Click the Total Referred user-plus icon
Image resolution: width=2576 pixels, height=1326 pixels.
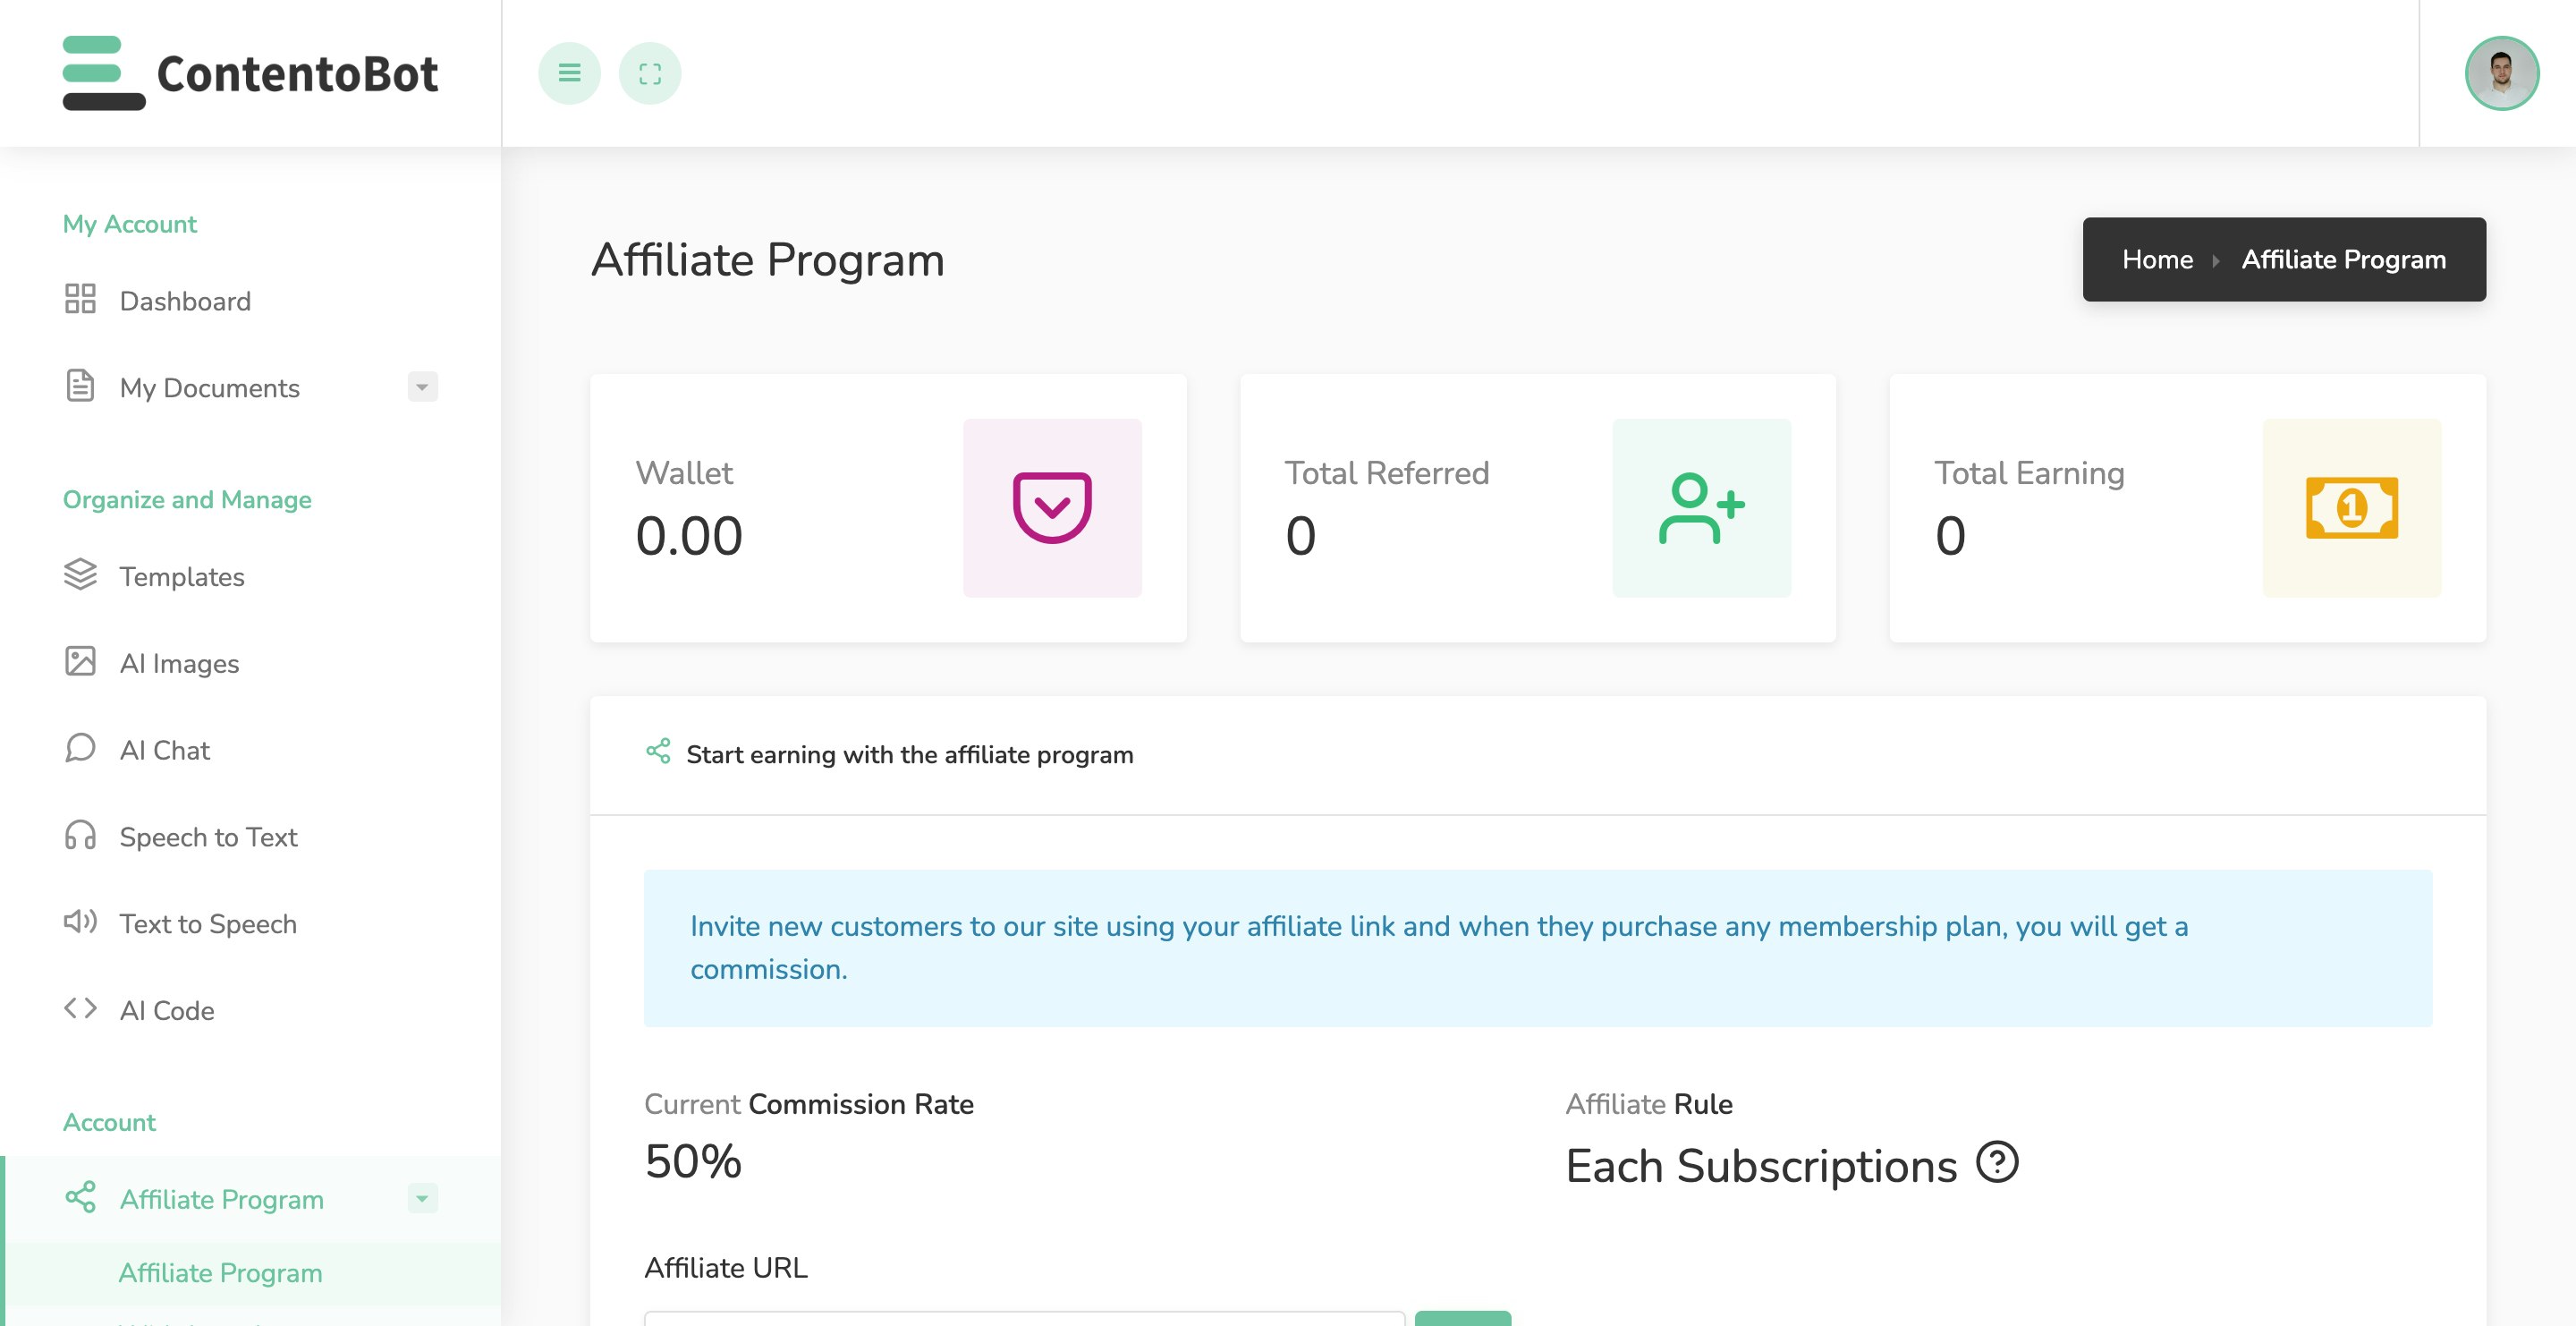[x=1700, y=507]
